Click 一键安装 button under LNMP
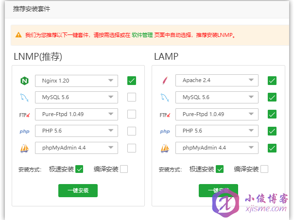294x220 pixels. click(x=78, y=190)
